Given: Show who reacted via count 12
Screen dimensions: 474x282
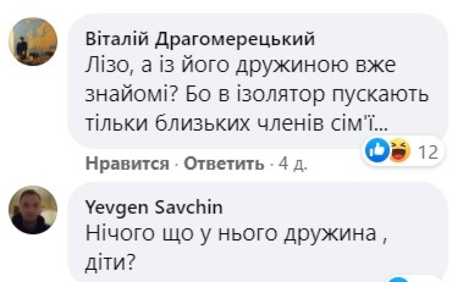Looking at the screenshot, I should point(428,152).
